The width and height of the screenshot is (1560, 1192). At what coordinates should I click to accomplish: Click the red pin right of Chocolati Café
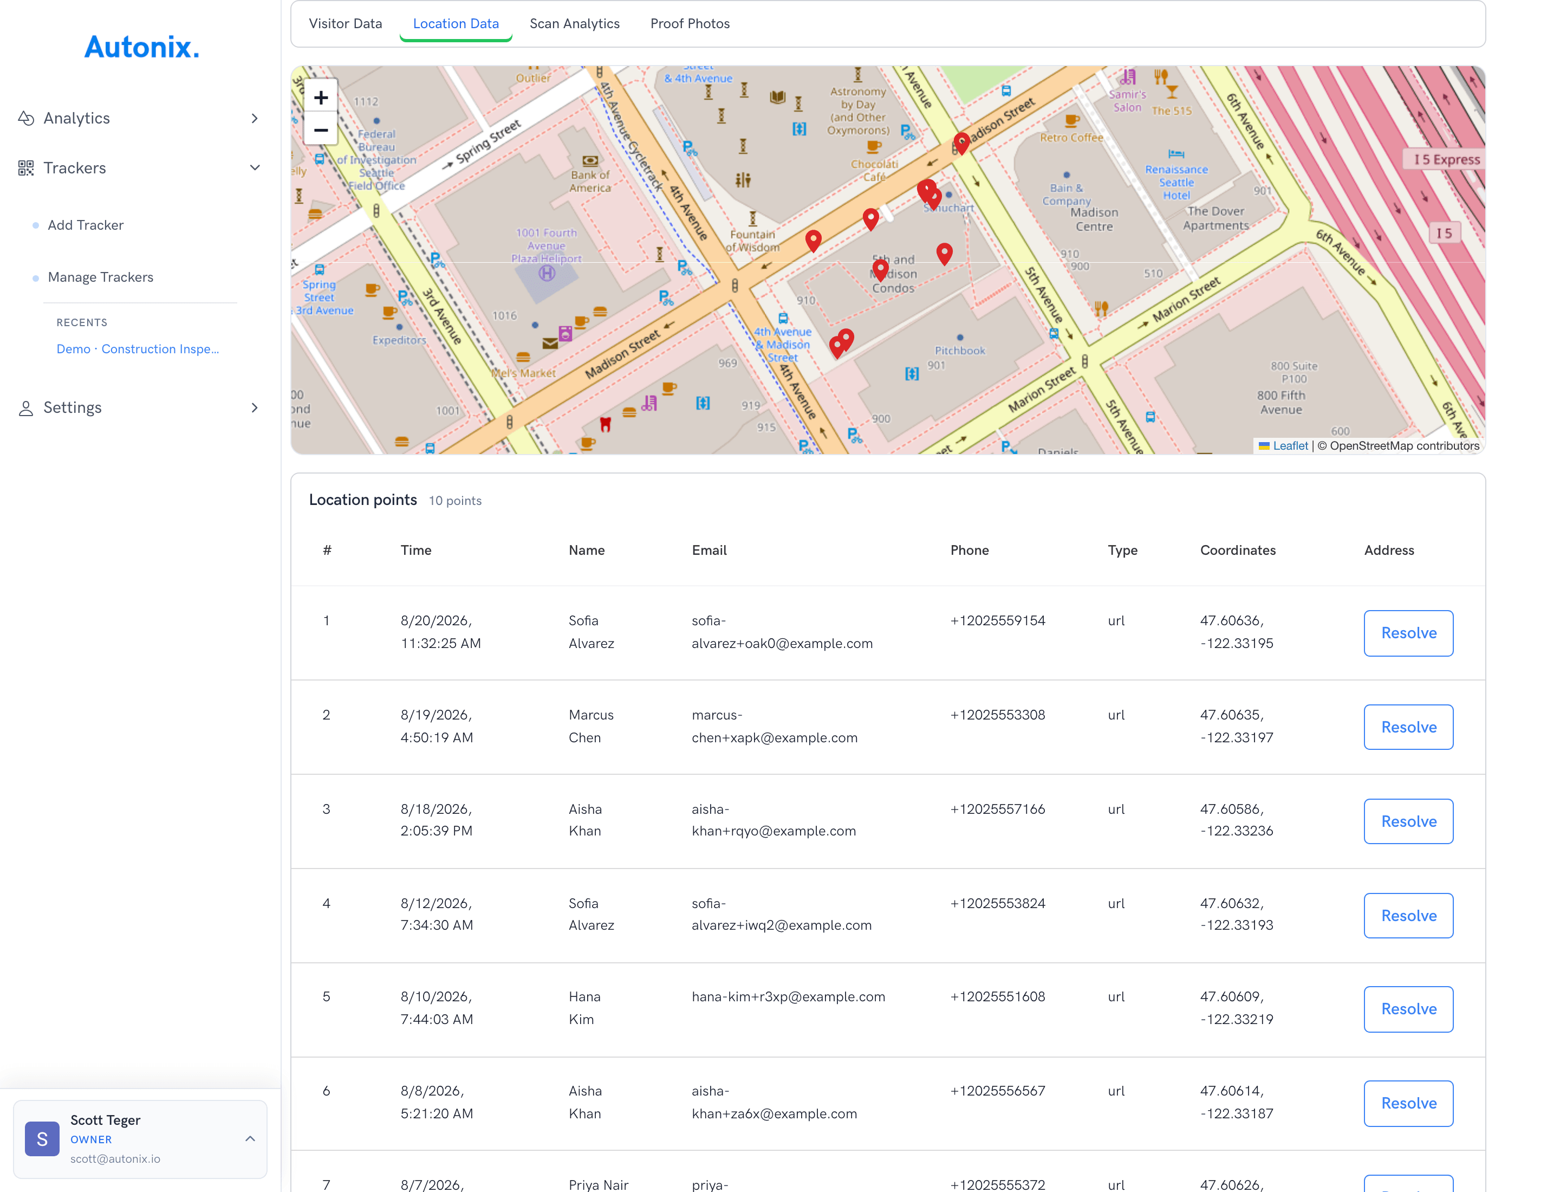[x=926, y=190]
